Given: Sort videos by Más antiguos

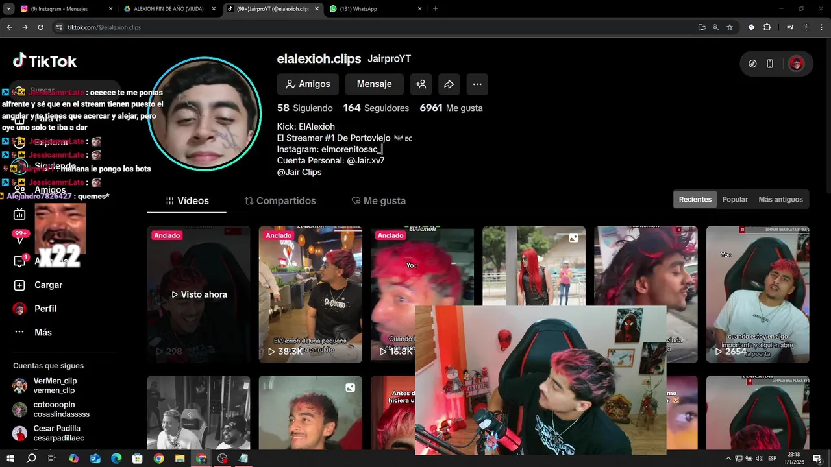Looking at the screenshot, I should point(780,200).
